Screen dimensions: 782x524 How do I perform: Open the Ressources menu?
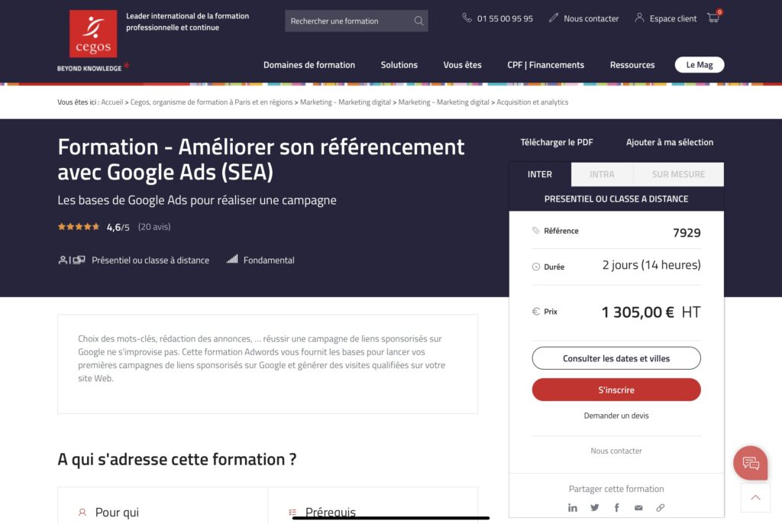coord(632,65)
